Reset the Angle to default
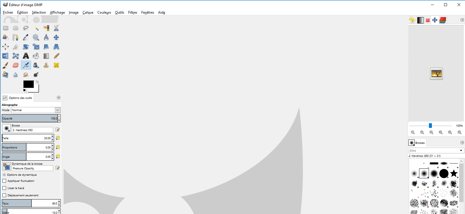This screenshot has width=465, height=214. click(x=58, y=157)
